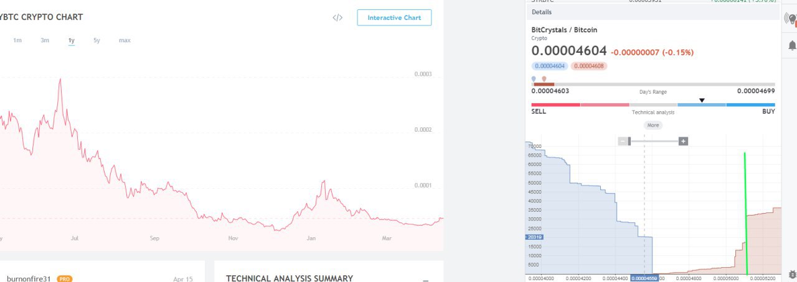Select the 1y chart range
This screenshot has width=797, height=282.
pyautogui.click(x=72, y=40)
